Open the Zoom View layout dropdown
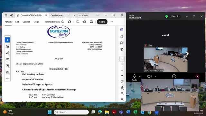Screen dimensions: 206x116 point(175,16)
